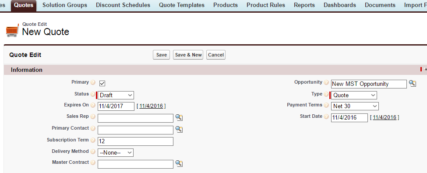427x173 pixels.
Task: Open the Sales Rep lookup icon
Action: [179, 118]
